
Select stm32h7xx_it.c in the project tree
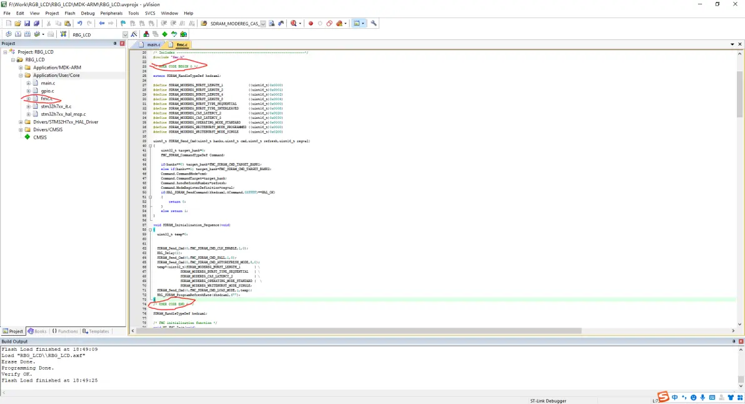pos(56,106)
